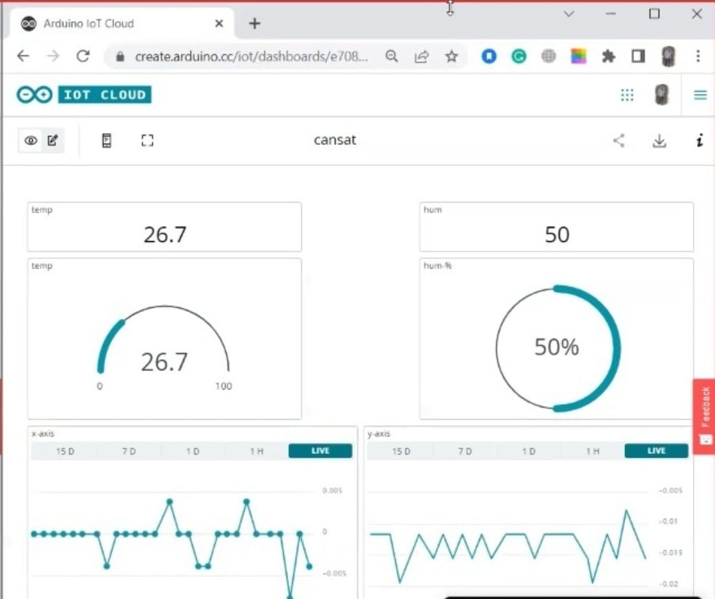
Task: Click the IOT CLOUD logo label
Action: (104, 95)
